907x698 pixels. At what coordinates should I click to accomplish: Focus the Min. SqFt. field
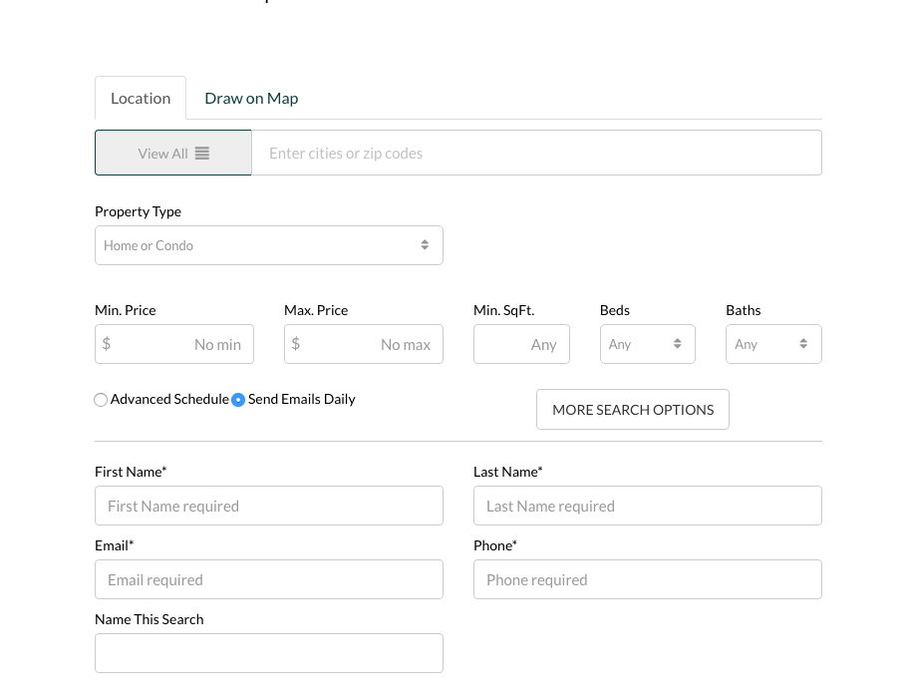click(521, 344)
